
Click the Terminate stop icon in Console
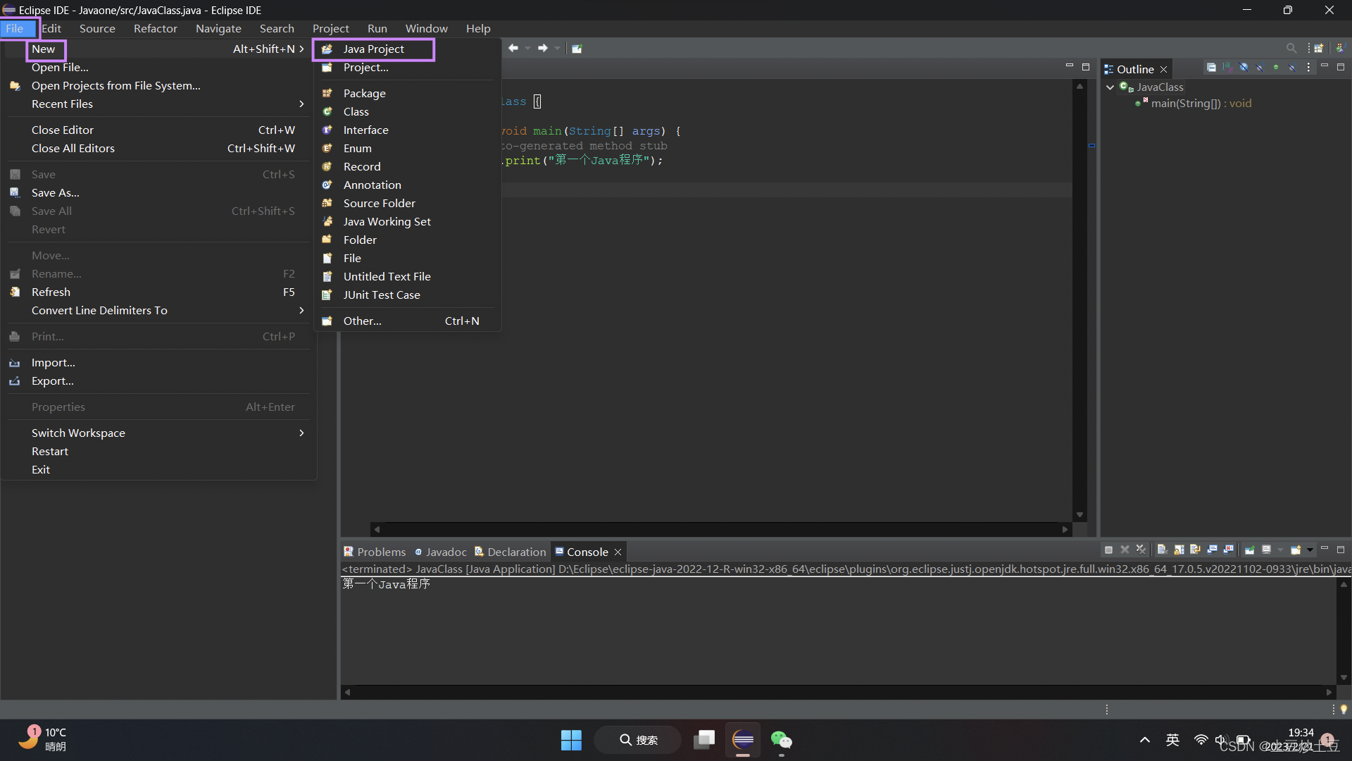pyautogui.click(x=1108, y=550)
